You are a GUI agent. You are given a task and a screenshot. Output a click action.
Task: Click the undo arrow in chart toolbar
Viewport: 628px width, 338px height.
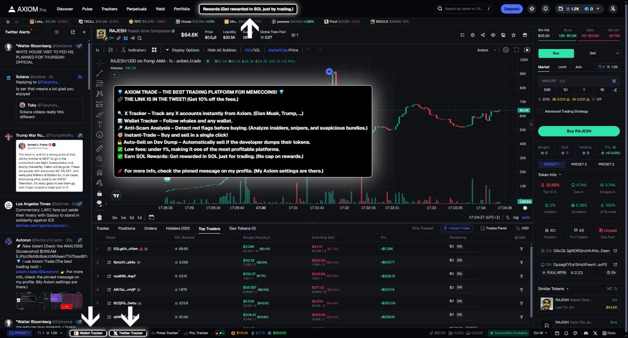(309, 50)
